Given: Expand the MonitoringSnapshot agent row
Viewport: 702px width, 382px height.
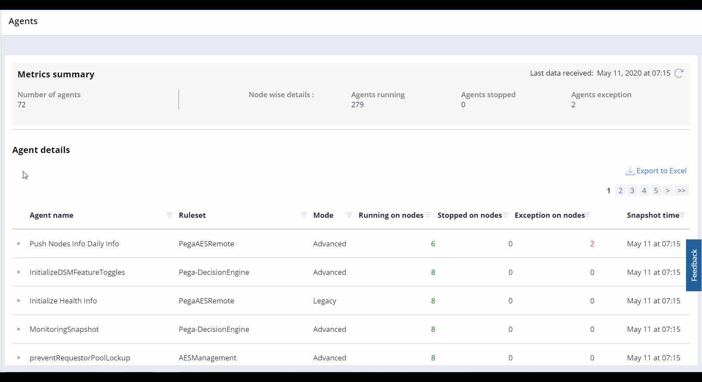Looking at the screenshot, I should click(x=19, y=329).
